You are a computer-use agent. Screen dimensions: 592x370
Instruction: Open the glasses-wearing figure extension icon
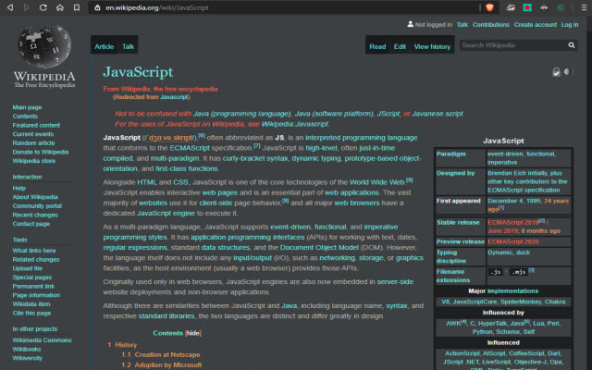coord(544,7)
